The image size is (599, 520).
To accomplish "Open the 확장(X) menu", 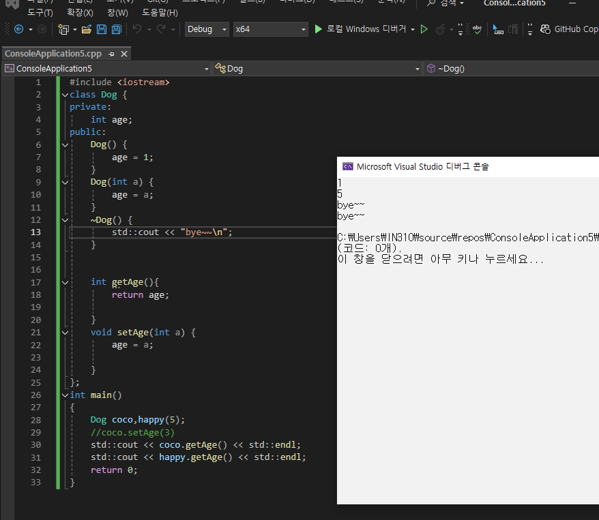I will pos(80,12).
